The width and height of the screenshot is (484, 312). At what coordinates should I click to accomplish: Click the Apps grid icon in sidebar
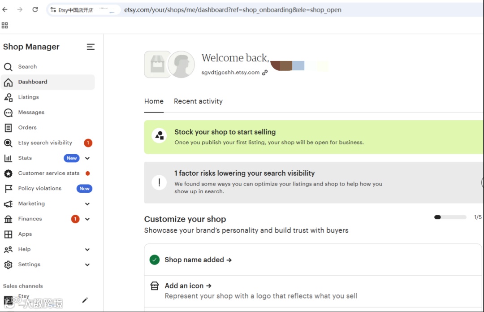(8, 234)
